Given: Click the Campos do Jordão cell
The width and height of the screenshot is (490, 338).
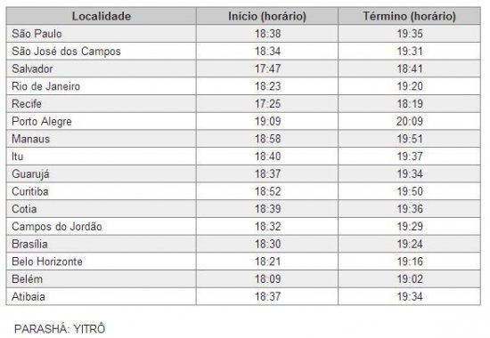Looking at the screenshot, I should point(102,226).
